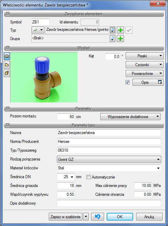
Task: Collapse the Parametry typu section
Action: (x=7, y=125)
